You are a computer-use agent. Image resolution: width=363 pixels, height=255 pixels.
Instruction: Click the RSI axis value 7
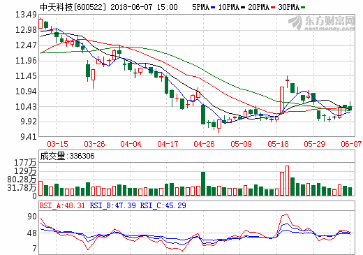[x=34, y=249]
